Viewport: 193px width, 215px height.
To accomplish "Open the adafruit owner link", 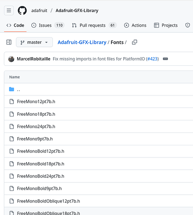I will (39, 10).
